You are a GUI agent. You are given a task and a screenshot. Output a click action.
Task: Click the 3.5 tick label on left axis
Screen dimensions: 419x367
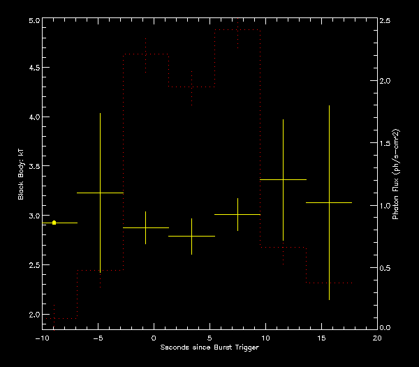tap(32, 167)
